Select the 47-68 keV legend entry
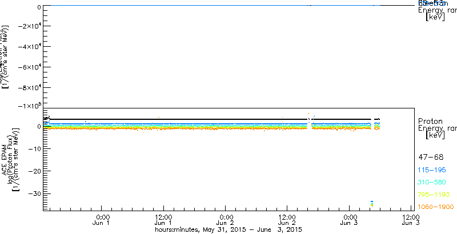457x234 pixels. pos(431,158)
